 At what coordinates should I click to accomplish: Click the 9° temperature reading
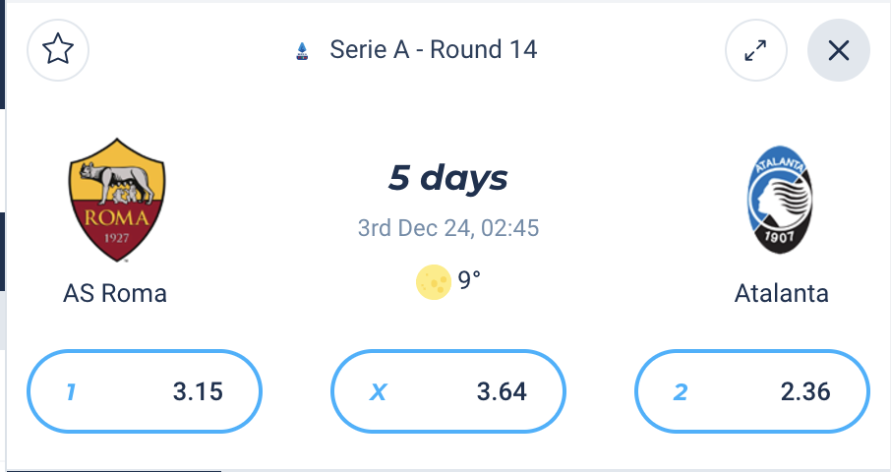point(469,279)
